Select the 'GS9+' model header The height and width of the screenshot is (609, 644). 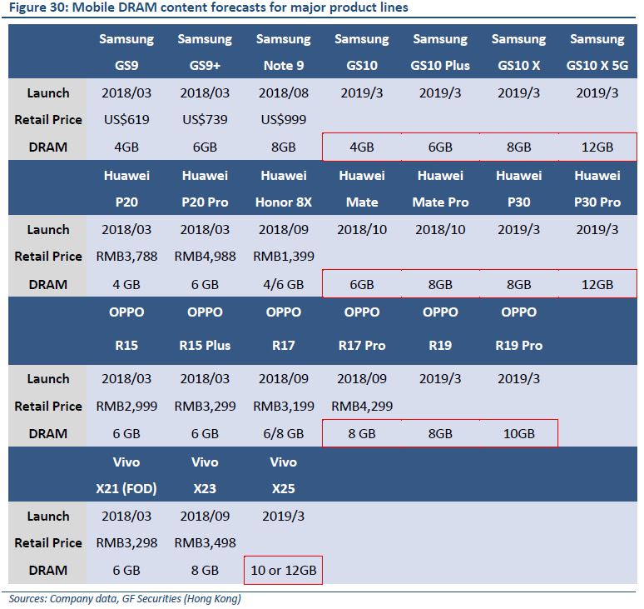[205, 65]
